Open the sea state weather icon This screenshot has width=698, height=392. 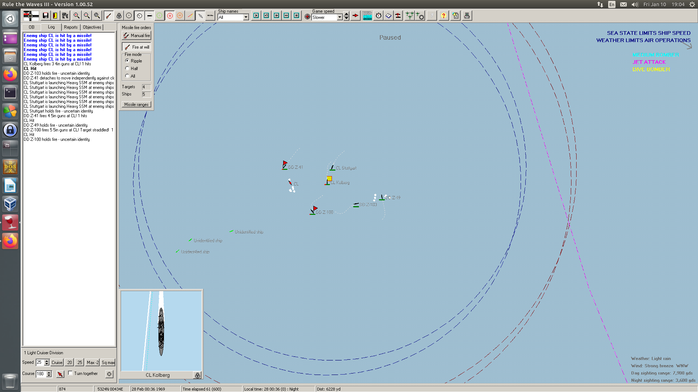[x=367, y=16]
